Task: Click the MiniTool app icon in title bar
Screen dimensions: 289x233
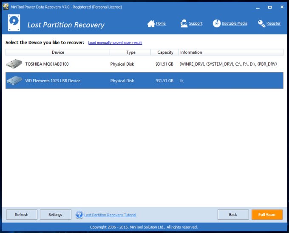Action: point(6,6)
